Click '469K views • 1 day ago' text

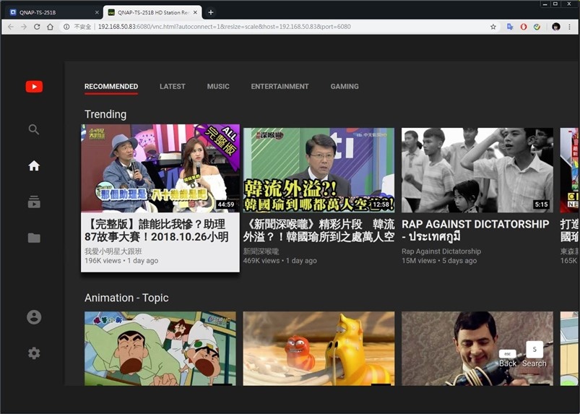coord(280,260)
